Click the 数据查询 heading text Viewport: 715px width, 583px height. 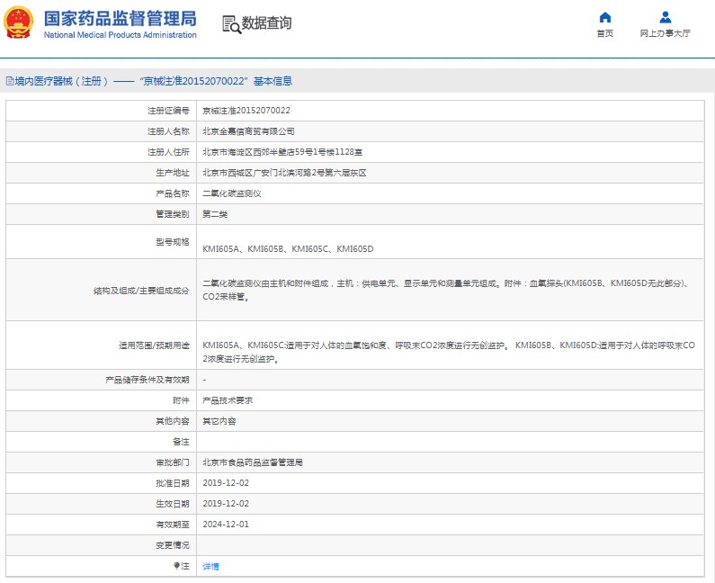pyautogui.click(x=266, y=23)
